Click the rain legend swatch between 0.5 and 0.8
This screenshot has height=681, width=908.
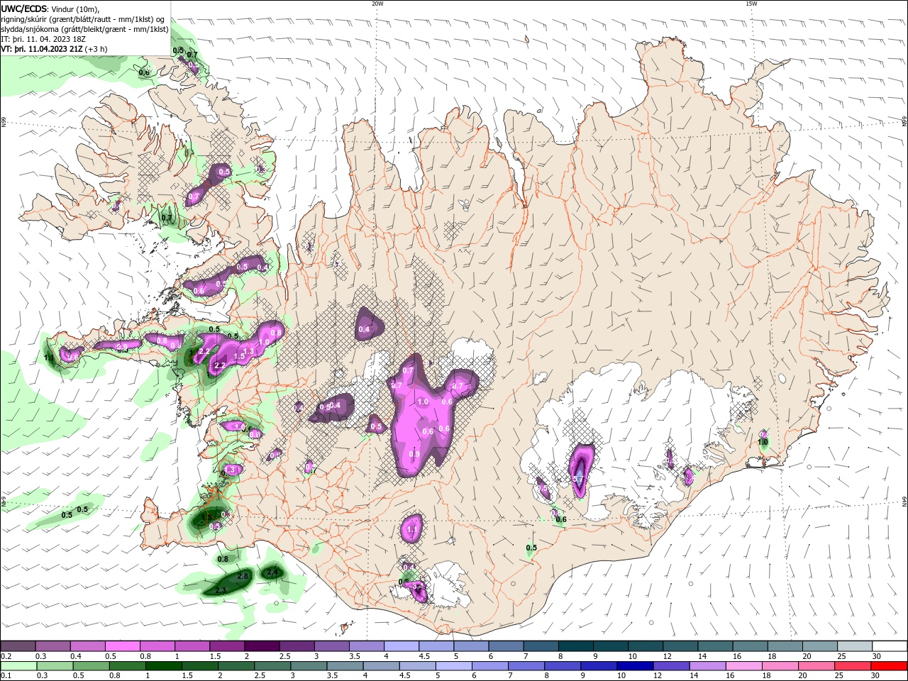pos(91,666)
